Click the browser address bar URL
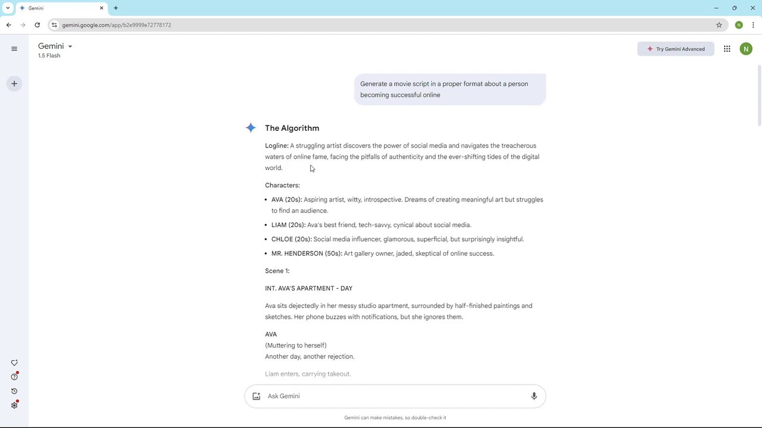 click(117, 25)
